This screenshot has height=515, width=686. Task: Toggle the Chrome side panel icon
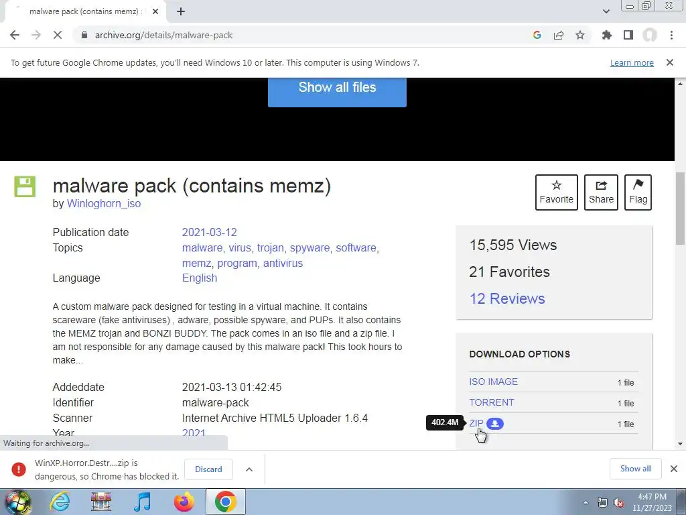[x=628, y=35]
